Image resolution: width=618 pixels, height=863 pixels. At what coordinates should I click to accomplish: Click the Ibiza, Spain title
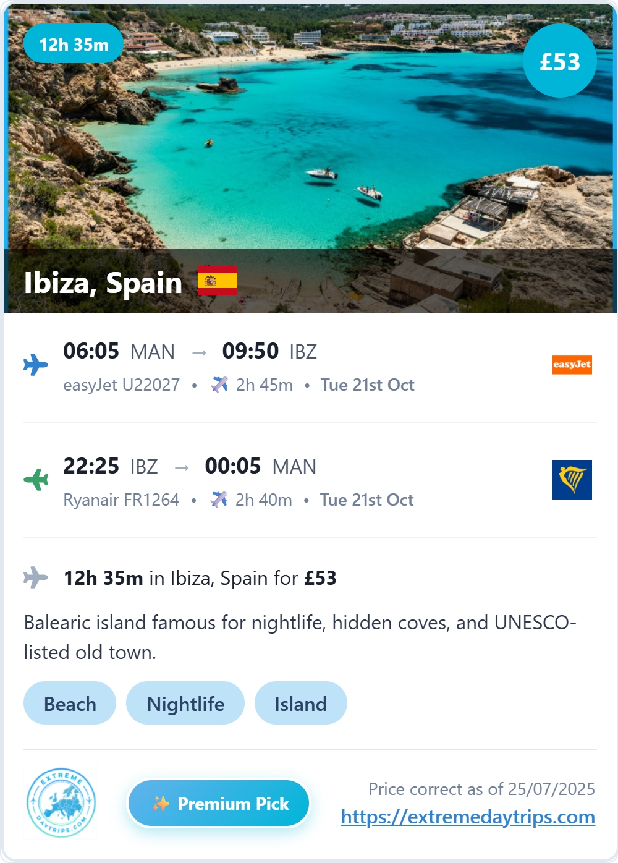point(103,283)
